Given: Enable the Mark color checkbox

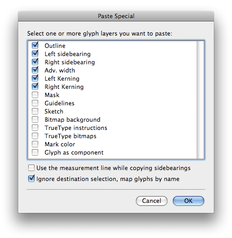Looking at the screenshot, I should point(35,144).
